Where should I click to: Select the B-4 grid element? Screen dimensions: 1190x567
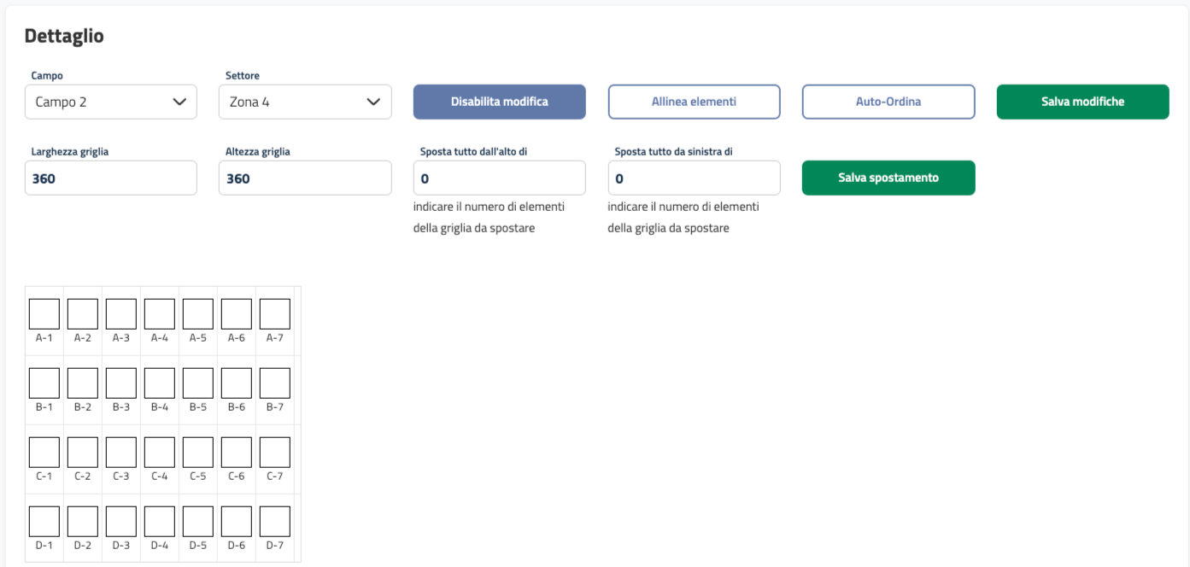tap(159, 383)
